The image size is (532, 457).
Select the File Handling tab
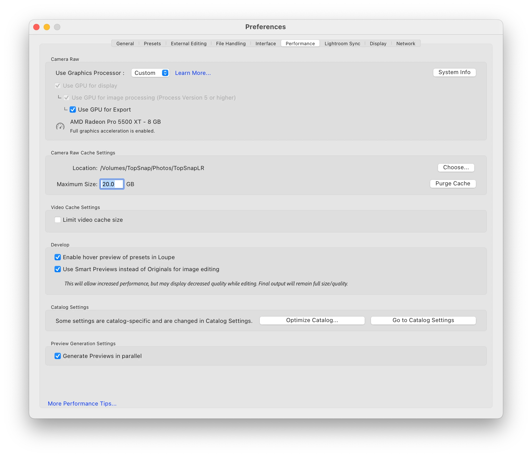pyautogui.click(x=231, y=44)
